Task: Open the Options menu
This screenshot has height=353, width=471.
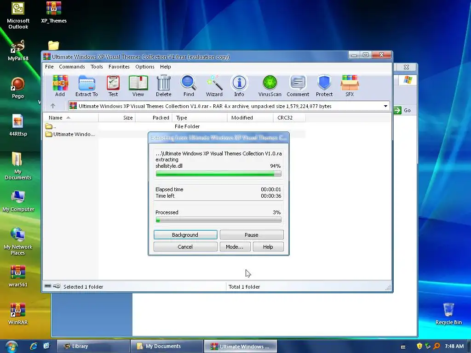Action: [145, 67]
